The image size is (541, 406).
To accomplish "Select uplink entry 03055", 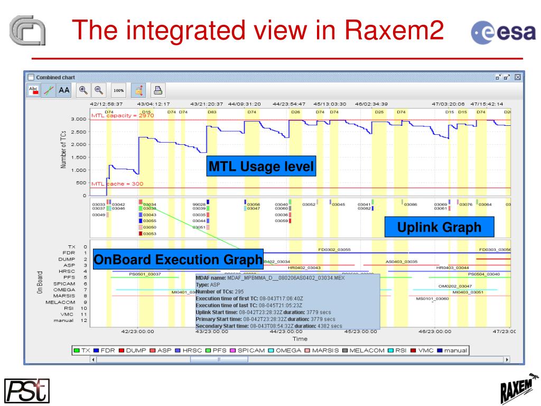I will [x=150, y=221].
